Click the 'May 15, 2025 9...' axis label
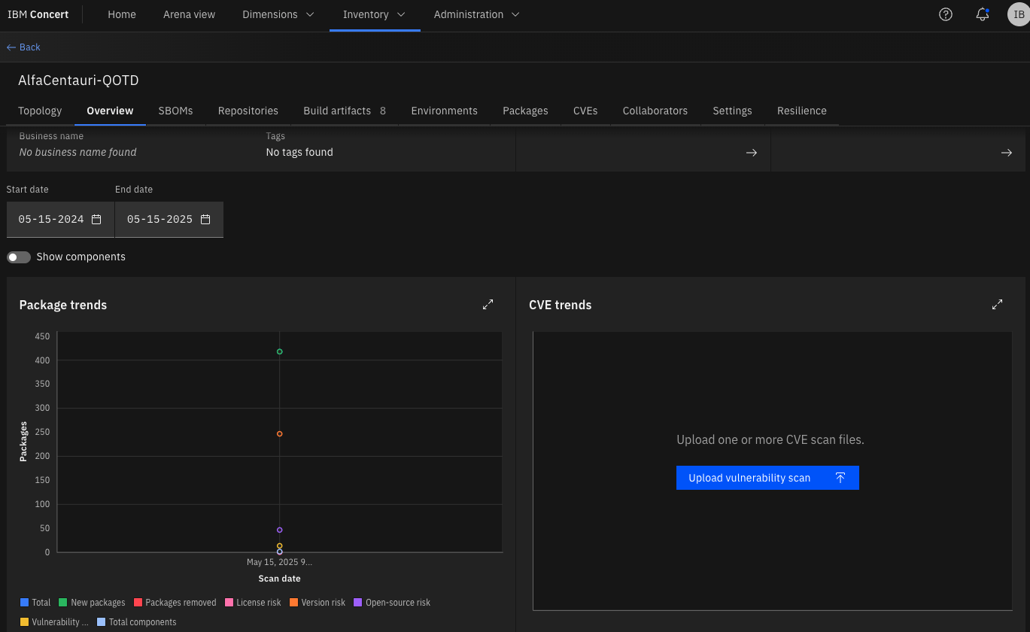This screenshot has height=632, width=1030. point(279,562)
